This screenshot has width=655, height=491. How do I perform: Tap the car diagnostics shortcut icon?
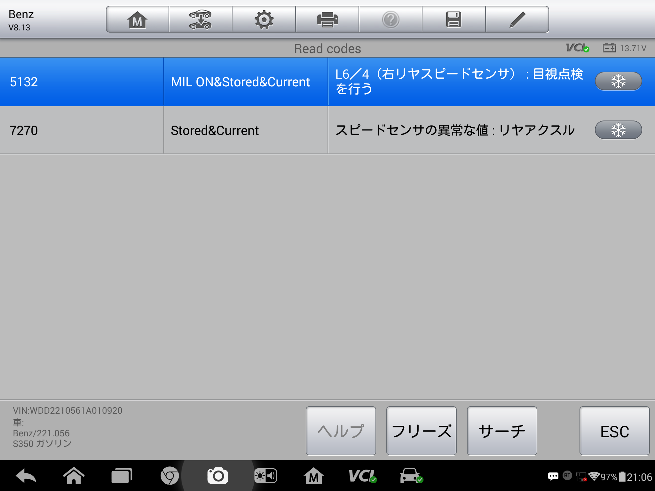[411, 476]
